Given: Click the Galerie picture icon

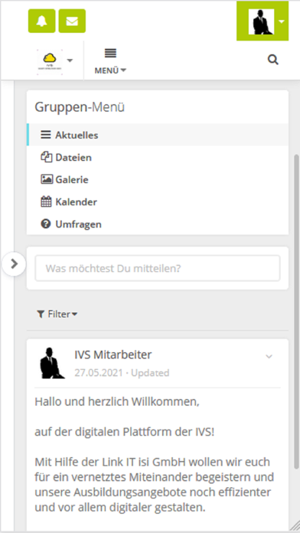Looking at the screenshot, I should point(46,179).
